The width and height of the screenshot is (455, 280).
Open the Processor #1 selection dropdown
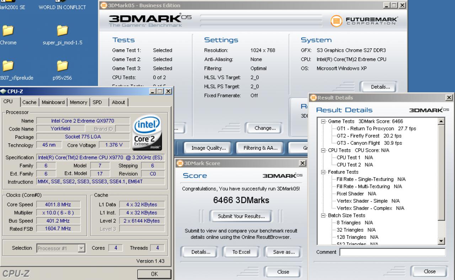coord(82,248)
